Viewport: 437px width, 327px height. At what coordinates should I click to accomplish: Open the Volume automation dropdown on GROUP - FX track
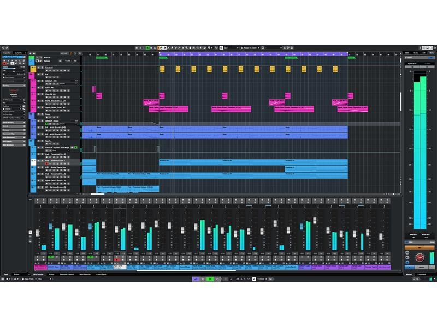pyautogui.click(x=68, y=84)
